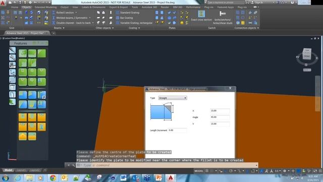This screenshot has height=182, width=323.
Task: Open the Featured Apps ribbon tab
Action: click(x=226, y=7)
